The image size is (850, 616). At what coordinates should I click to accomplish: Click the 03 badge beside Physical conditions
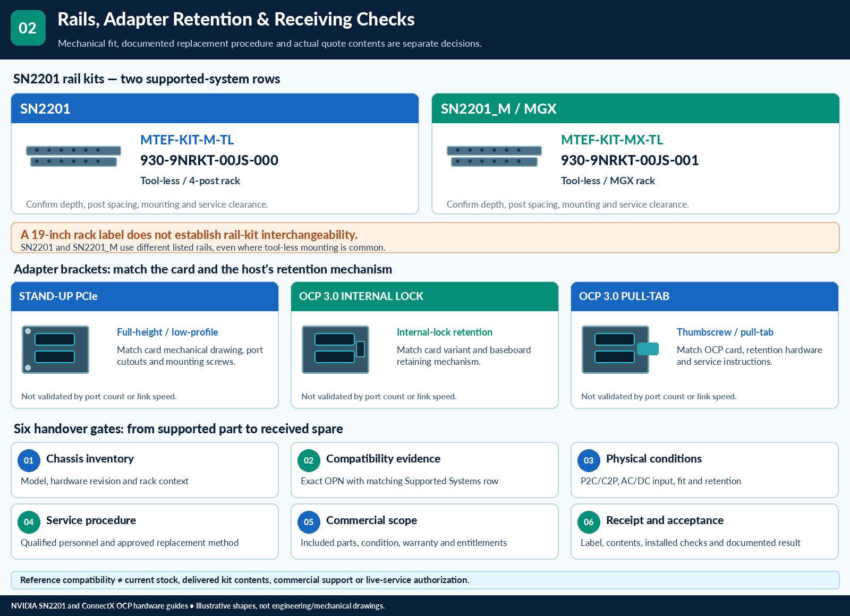[x=589, y=460]
